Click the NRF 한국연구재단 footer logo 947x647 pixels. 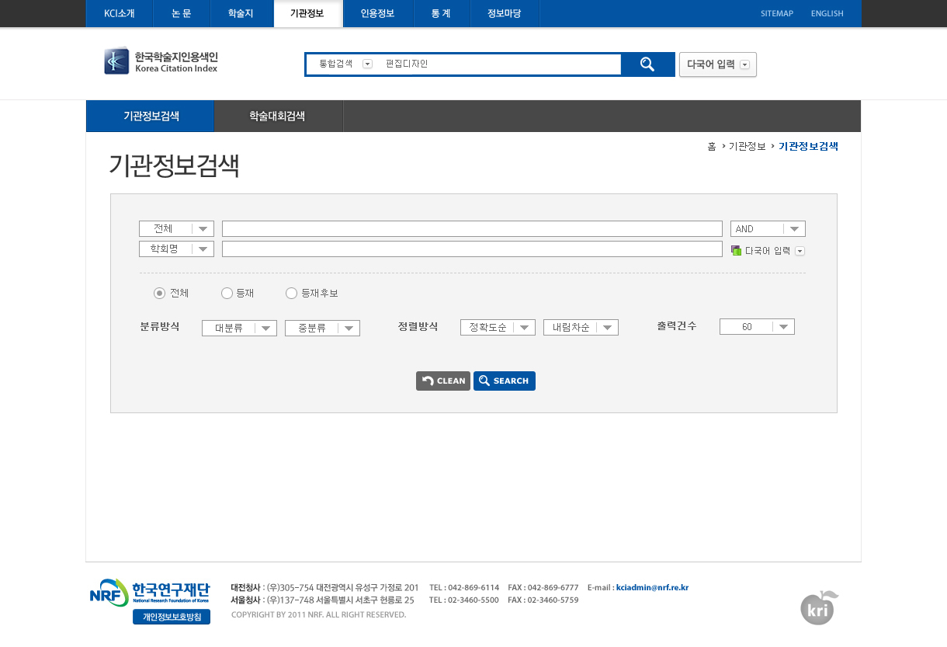coord(150,592)
